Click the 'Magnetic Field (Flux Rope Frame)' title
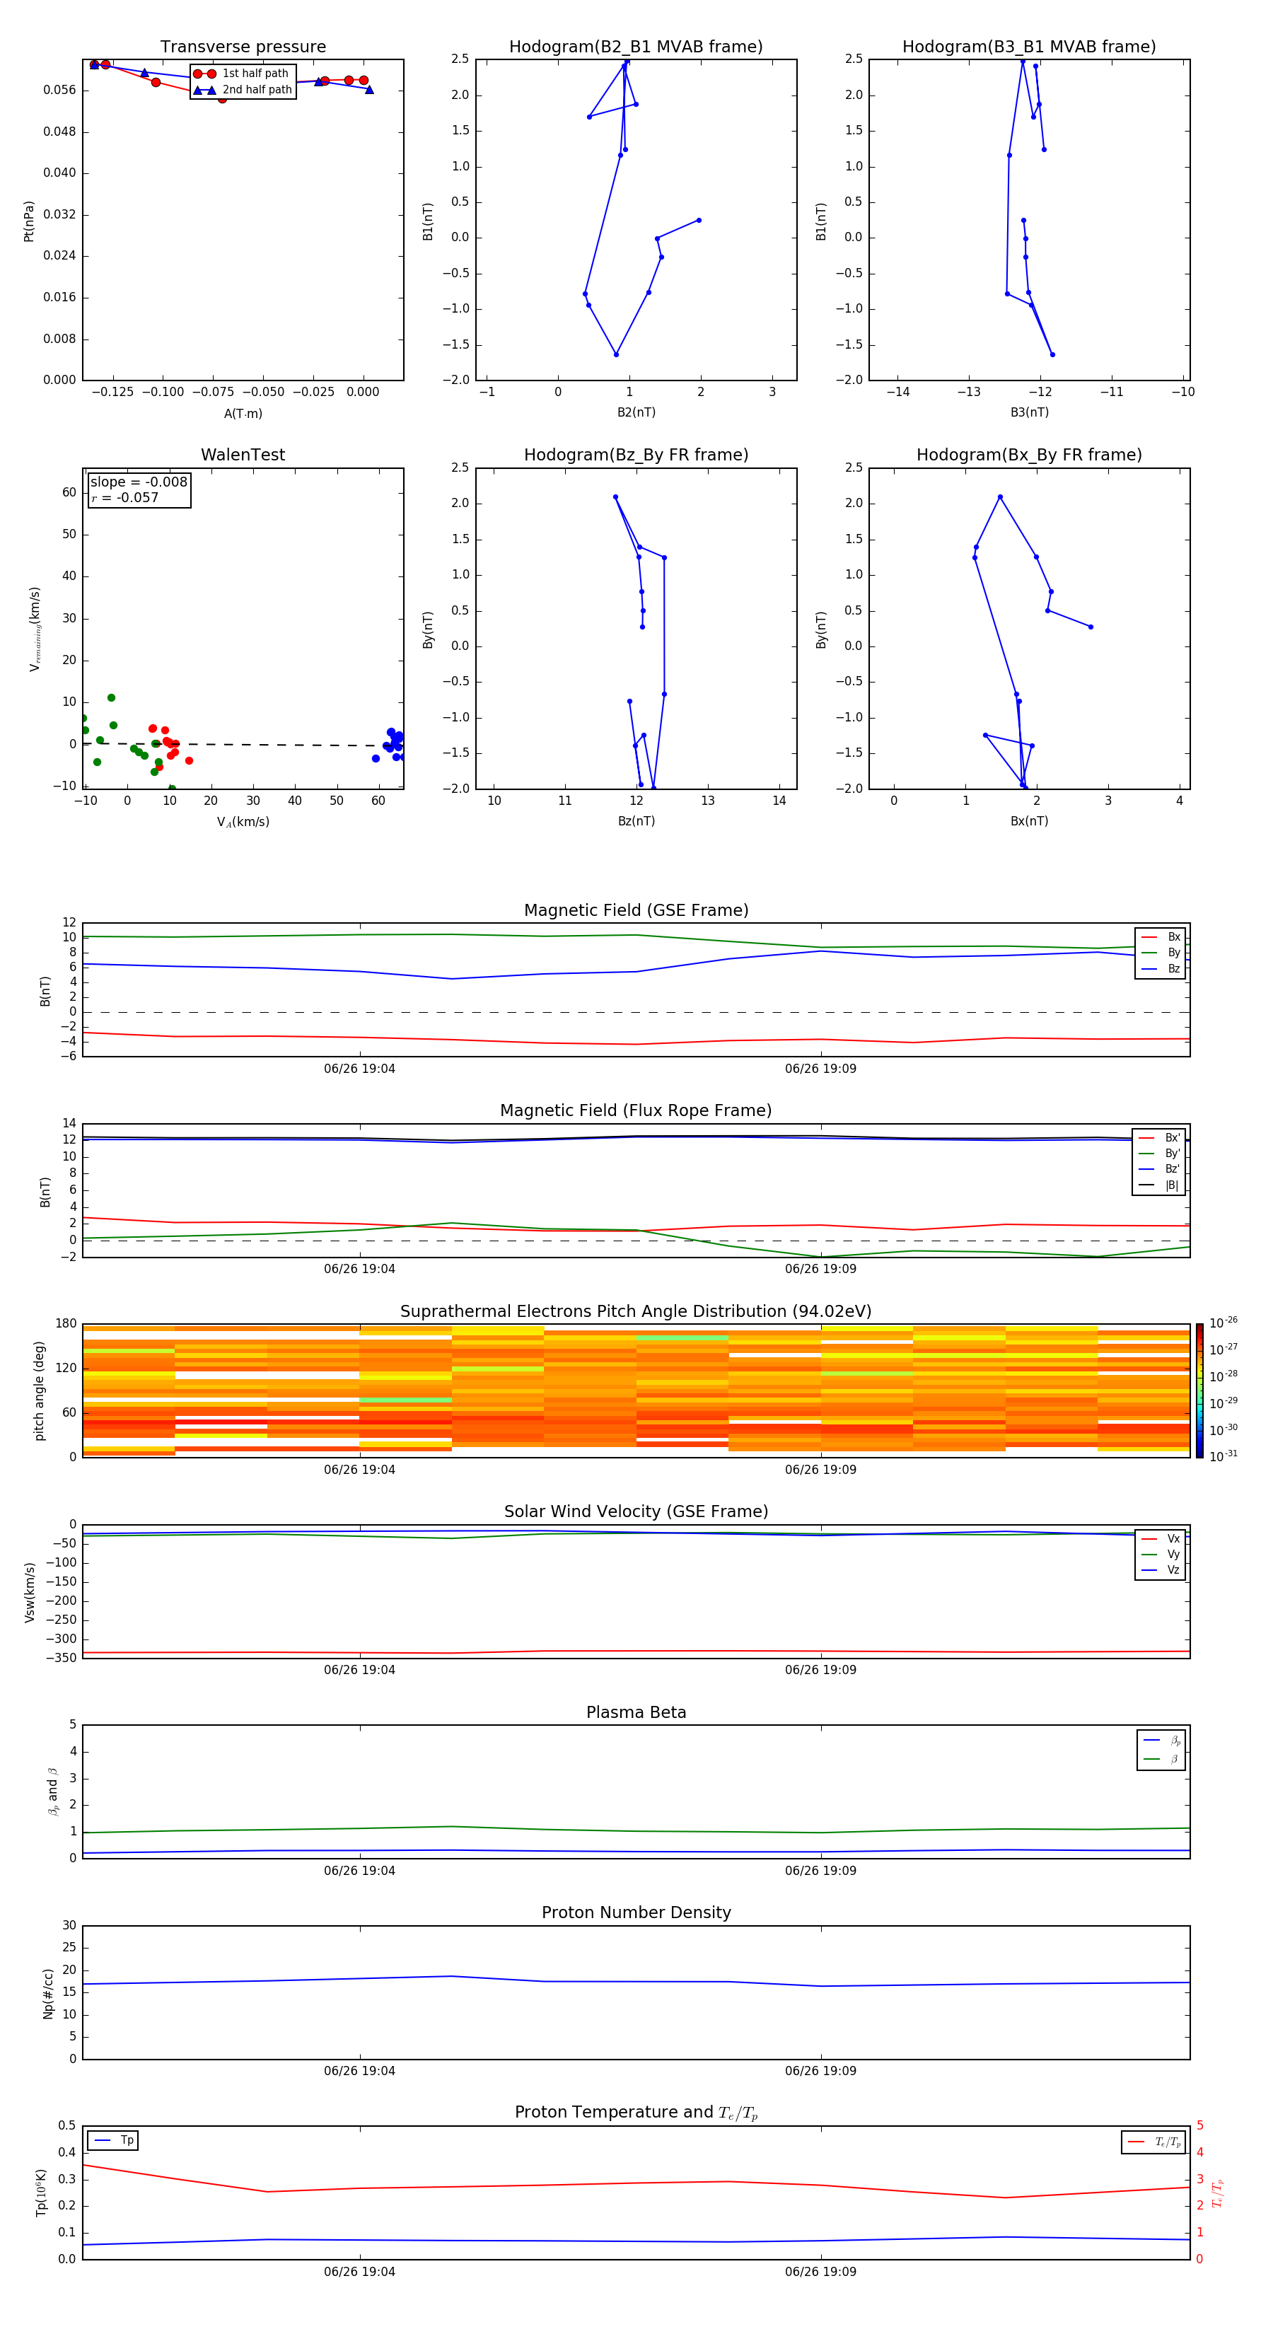This screenshot has width=1273, height=2334. point(636,1110)
